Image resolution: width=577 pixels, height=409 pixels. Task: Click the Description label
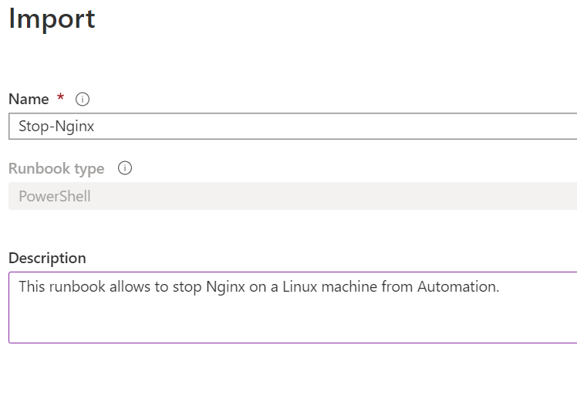point(47,259)
